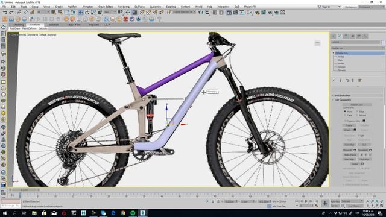This screenshot has height=217, width=386.
Task: Click the Redo arrow icon
Action: point(11,12)
